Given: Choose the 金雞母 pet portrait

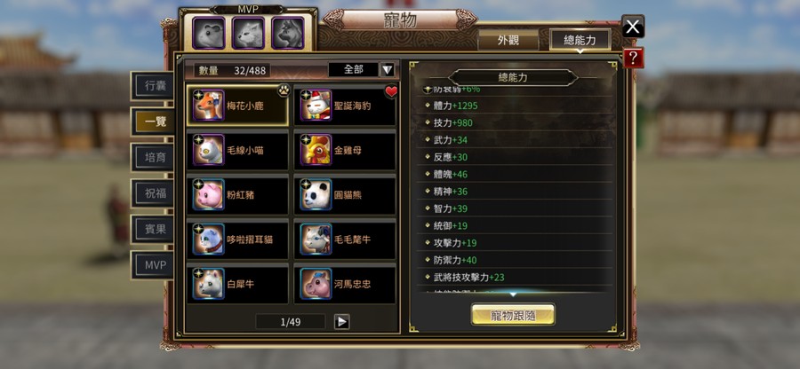Looking at the screenshot, I should [316, 150].
